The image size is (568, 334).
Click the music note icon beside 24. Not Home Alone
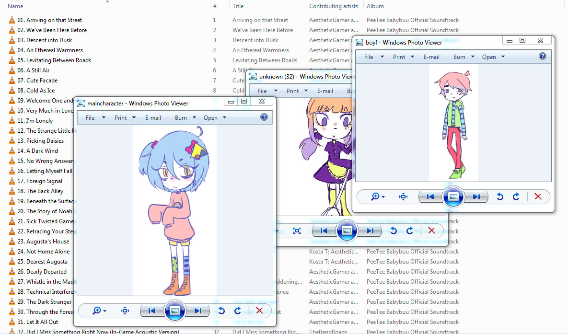[12, 251]
